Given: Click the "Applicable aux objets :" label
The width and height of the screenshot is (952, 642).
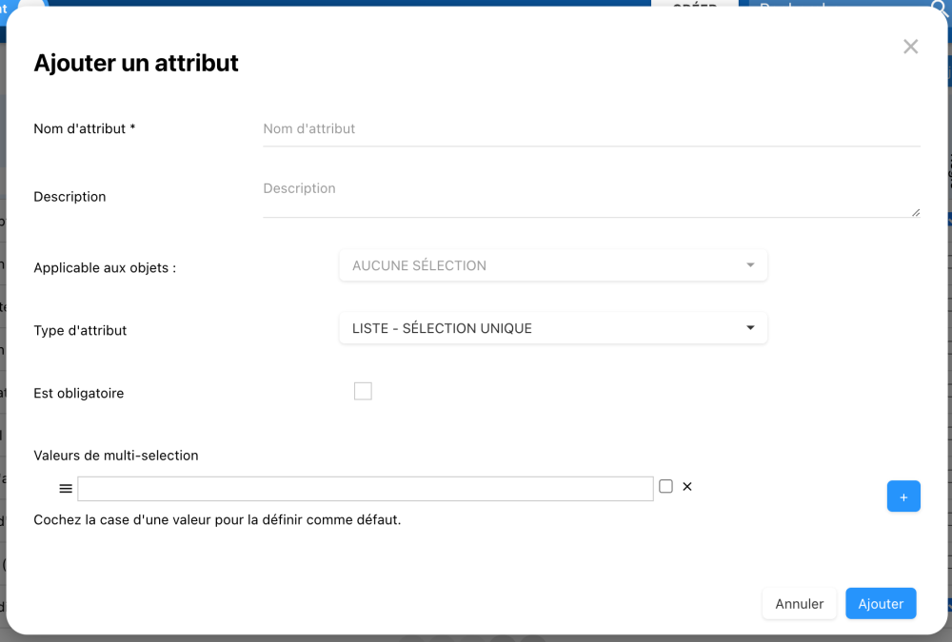Looking at the screenshot, I should pyautogui.click(x=105, y=268).
